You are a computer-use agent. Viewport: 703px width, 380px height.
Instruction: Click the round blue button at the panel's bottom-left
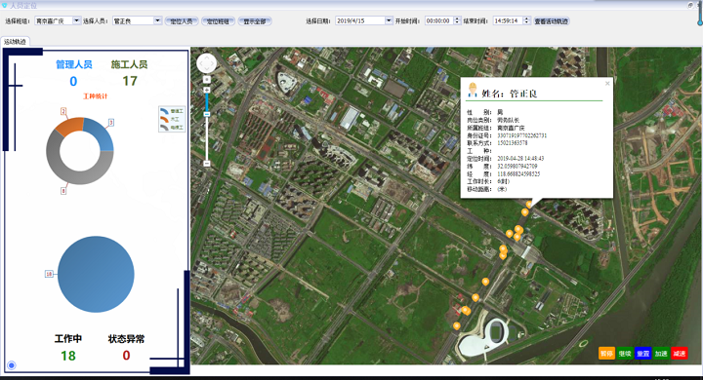(x=12, y=365)
